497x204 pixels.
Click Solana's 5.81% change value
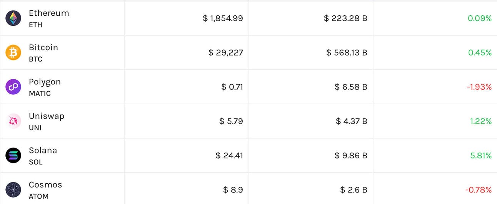click(481, 155)
